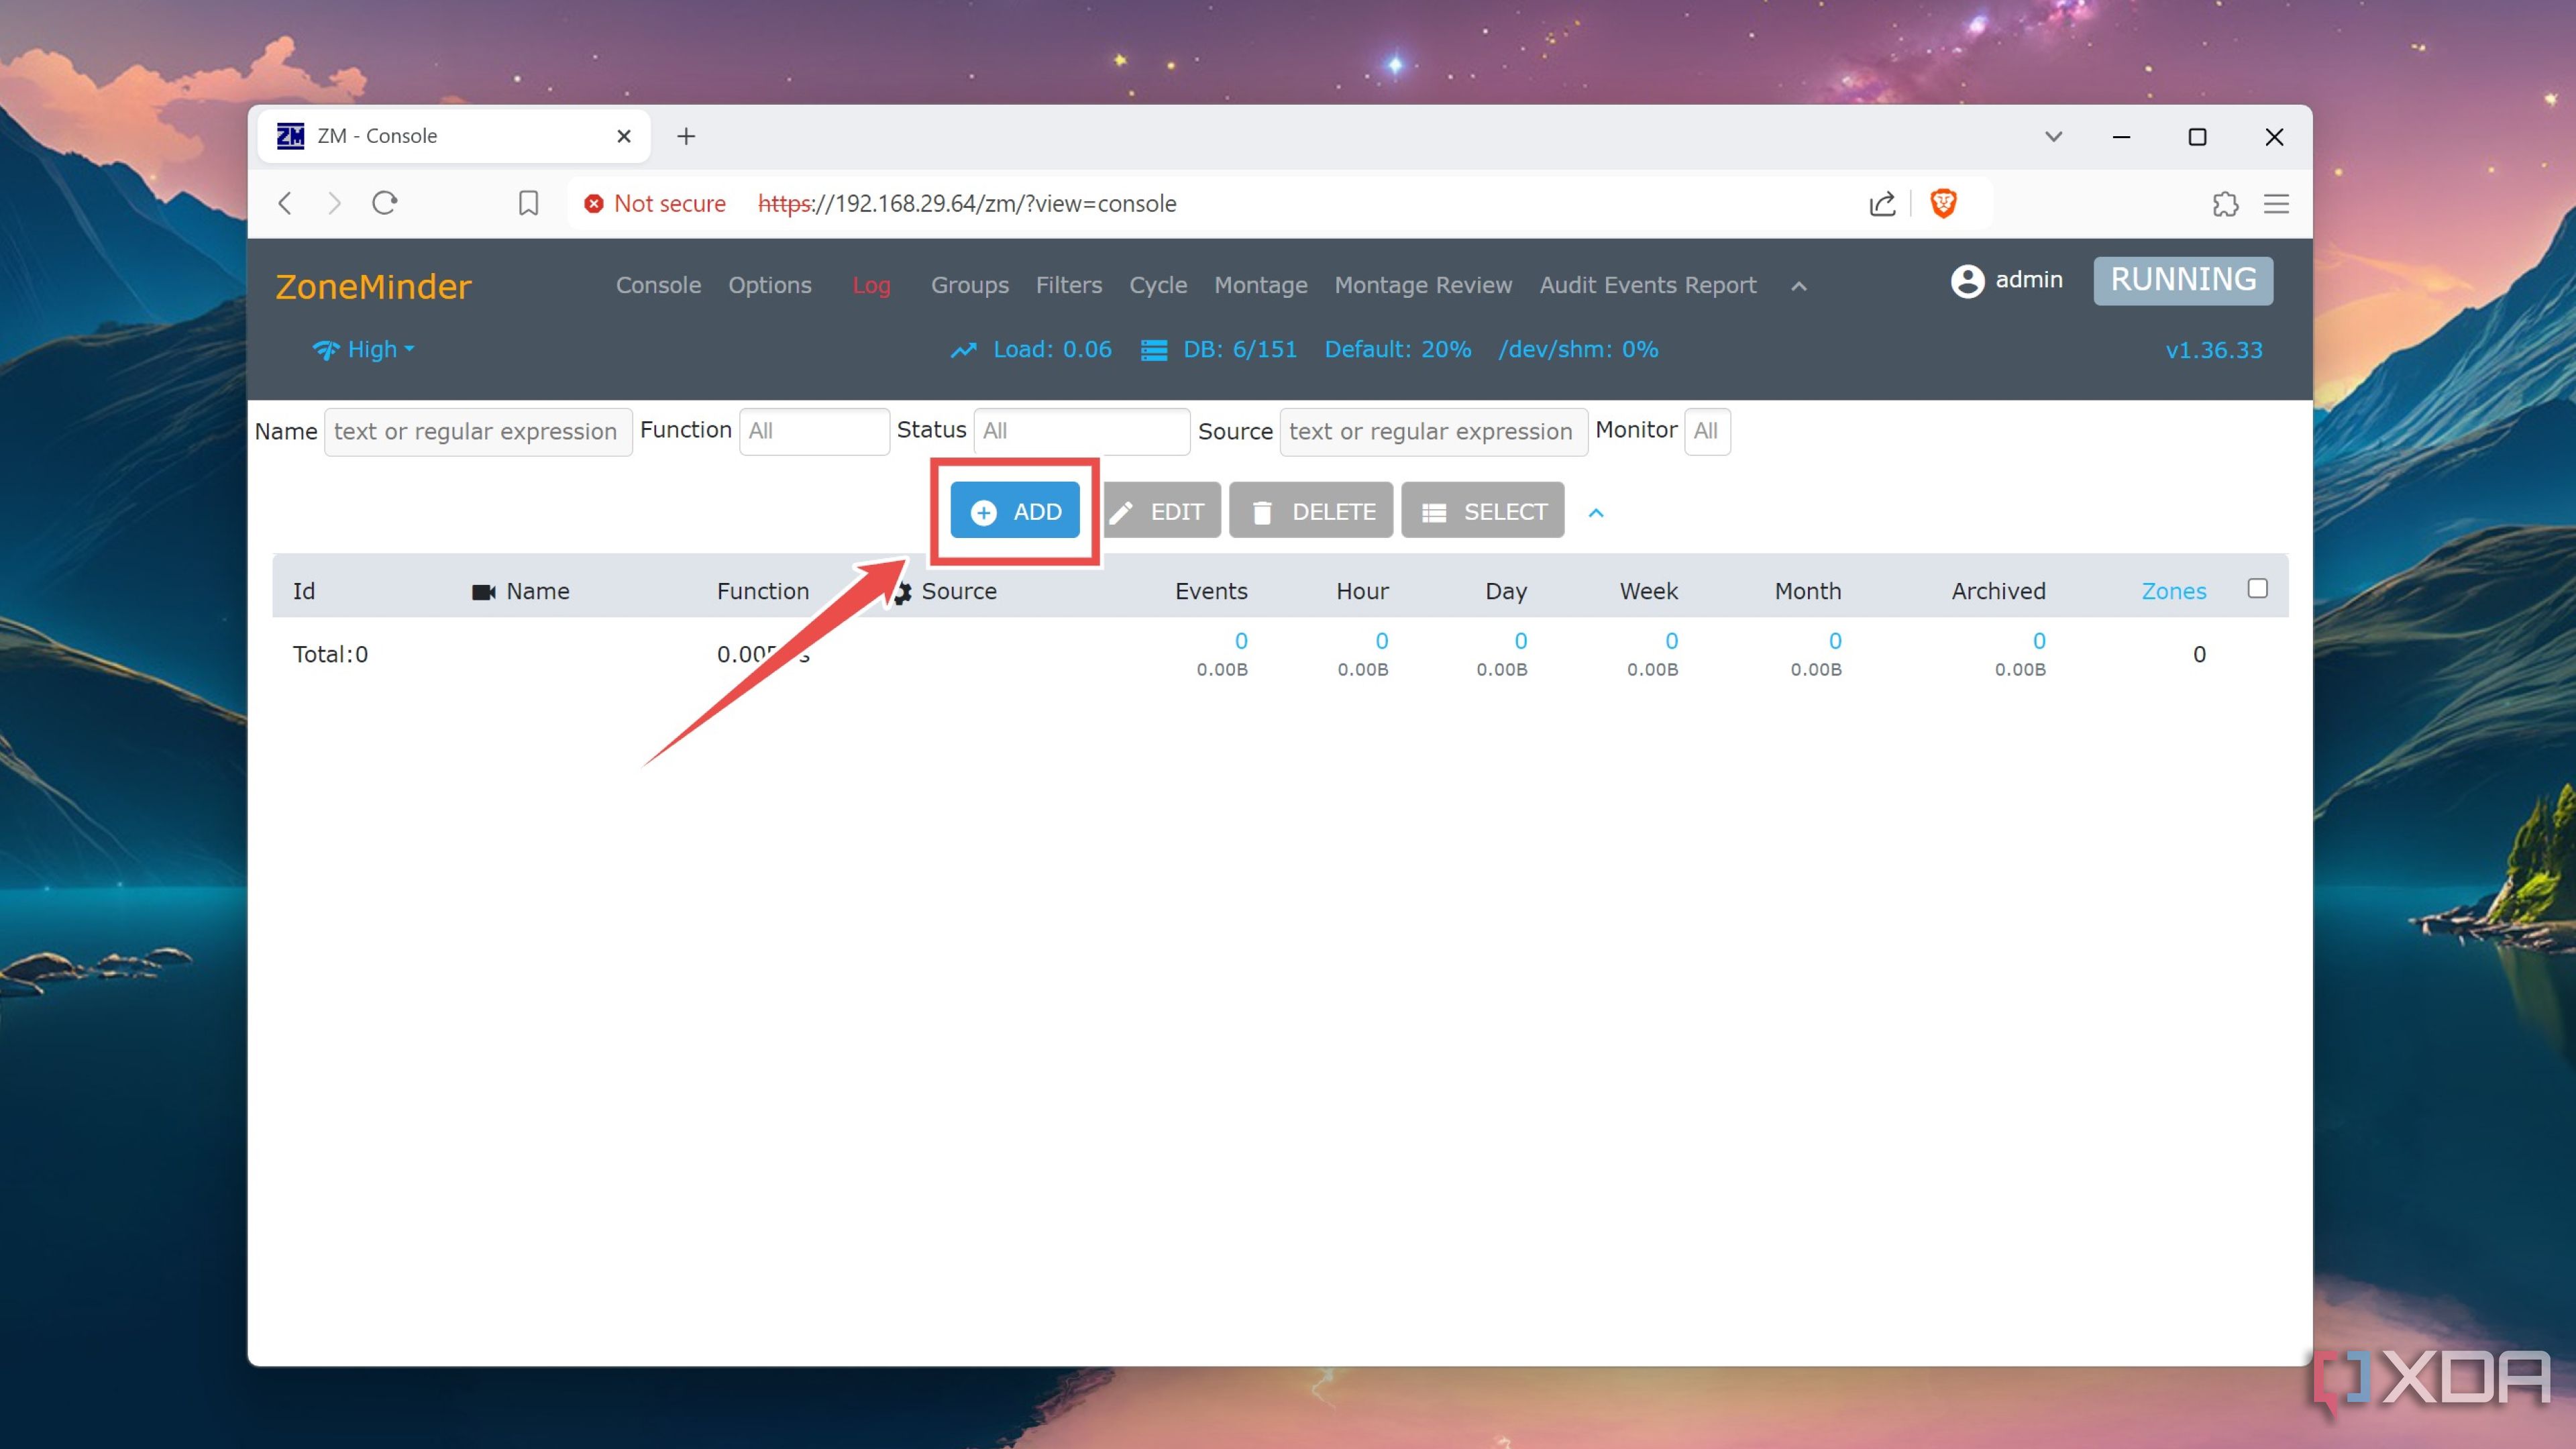Toggle the select-all checkbox in table header
The height and width of the screenshot is (1449, 2576).
[x=2257, y=588]
